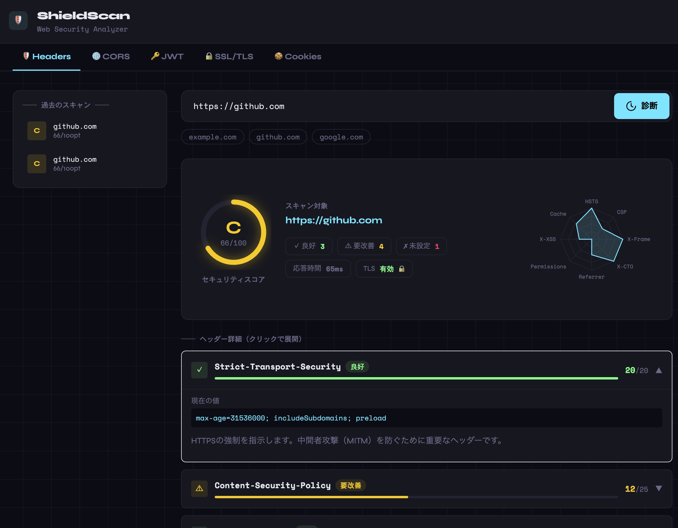This screenshot has width=678, height=528.
Task: Click the Strict-Transport-Security green progress bar
Action: click(x=416, y=378)
